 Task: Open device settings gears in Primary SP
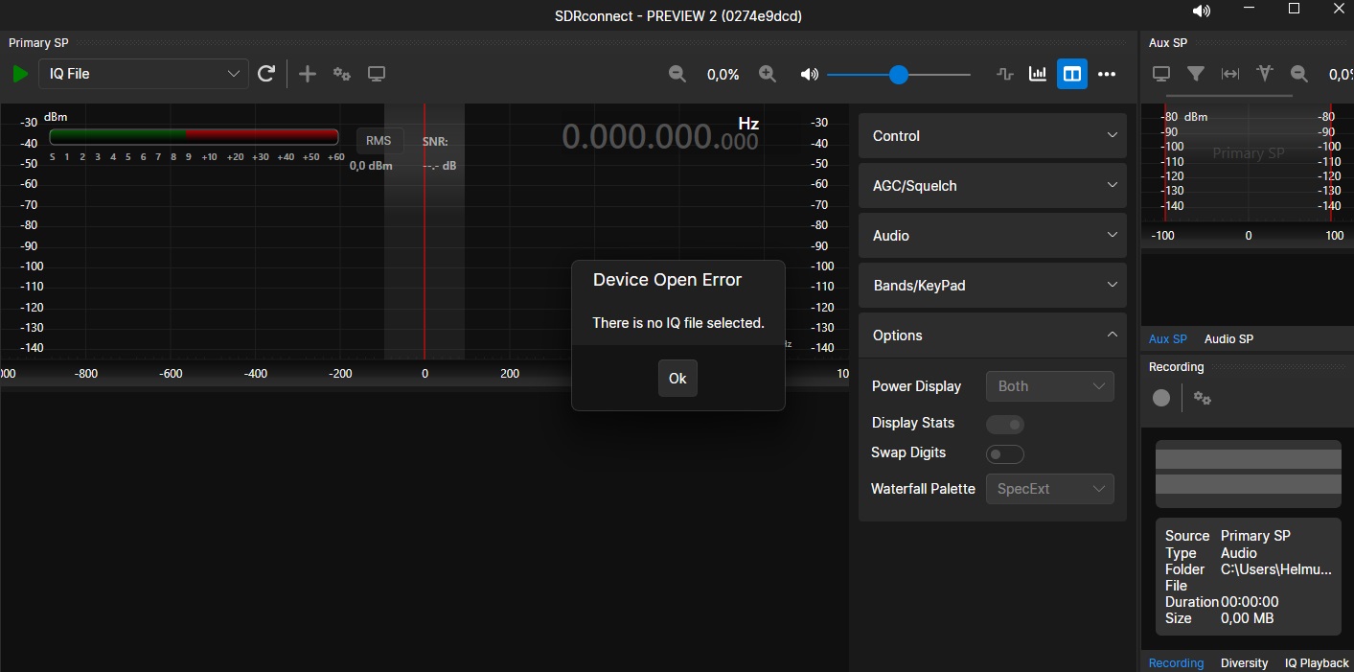pyautogui.click(x=341, y=74)
